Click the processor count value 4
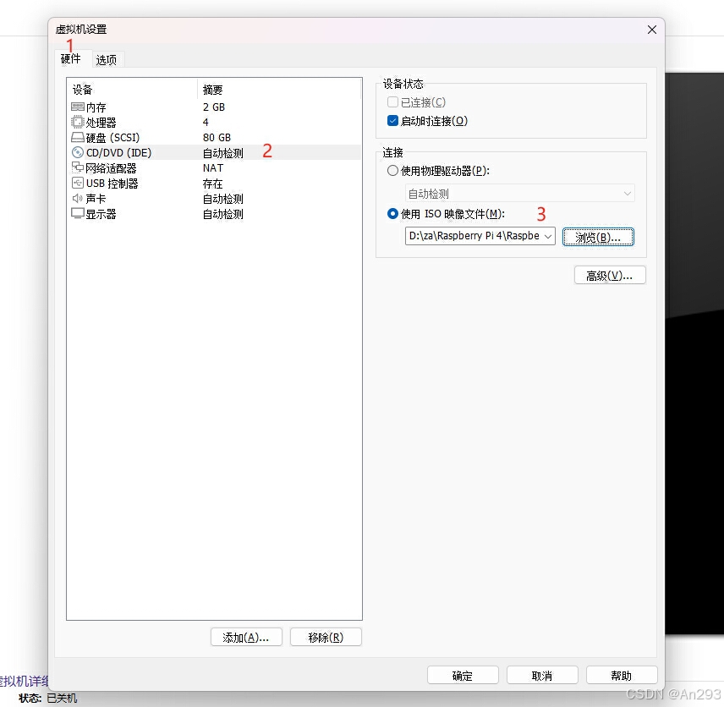 click(x=206, y=123)
